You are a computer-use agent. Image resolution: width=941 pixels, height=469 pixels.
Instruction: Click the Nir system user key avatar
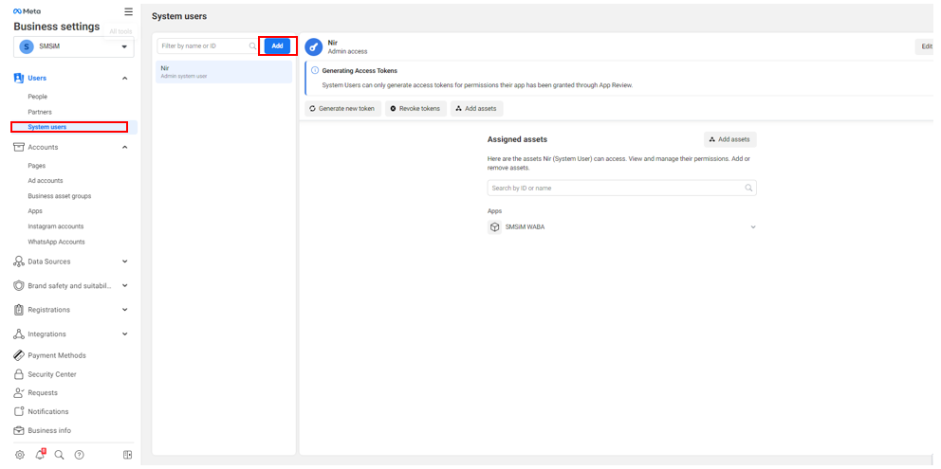[313, 46]
